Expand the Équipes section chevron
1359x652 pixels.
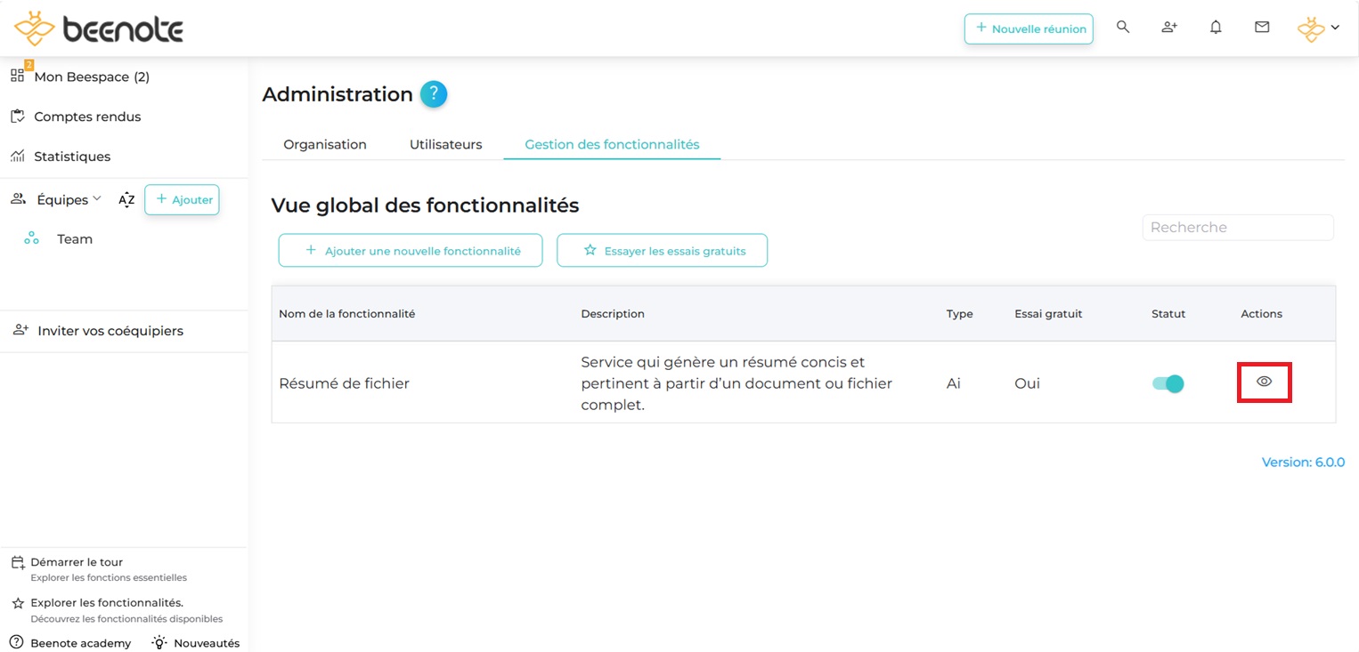pos(97,198)
